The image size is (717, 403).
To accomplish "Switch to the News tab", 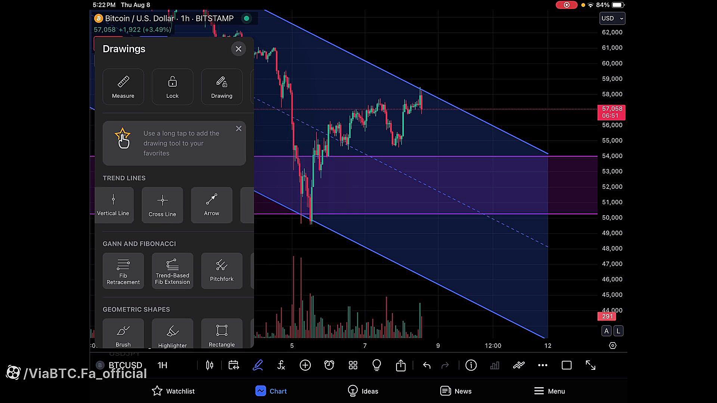I will coord(456,391).
